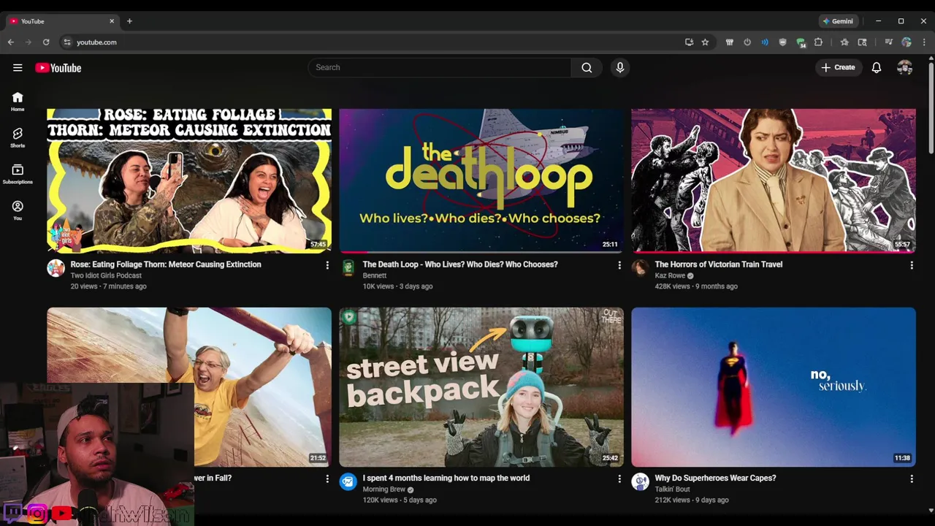Click Bennett channel avatar
The height and width of the screenshot is (526, 935).
pyautogui.click(x=348, y=268)
